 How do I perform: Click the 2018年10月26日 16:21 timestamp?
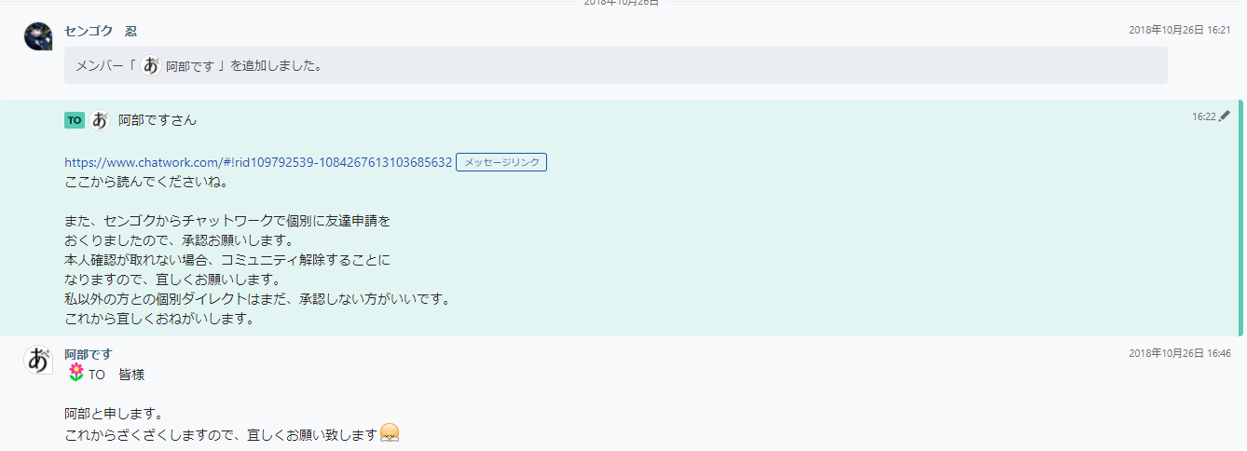pyautogui.click(x=1179, y=30)
